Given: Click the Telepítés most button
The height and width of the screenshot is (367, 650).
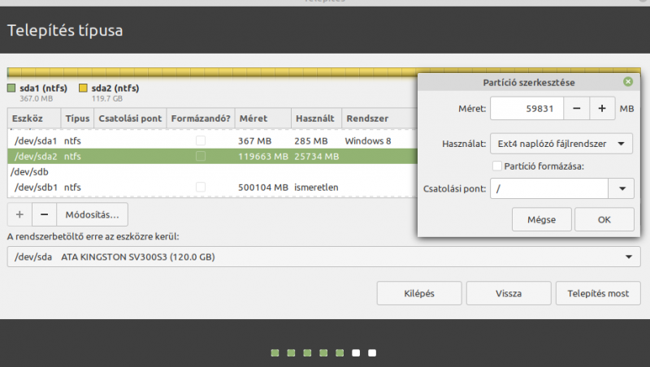Looking at the screenshot, I should point(597,293).
